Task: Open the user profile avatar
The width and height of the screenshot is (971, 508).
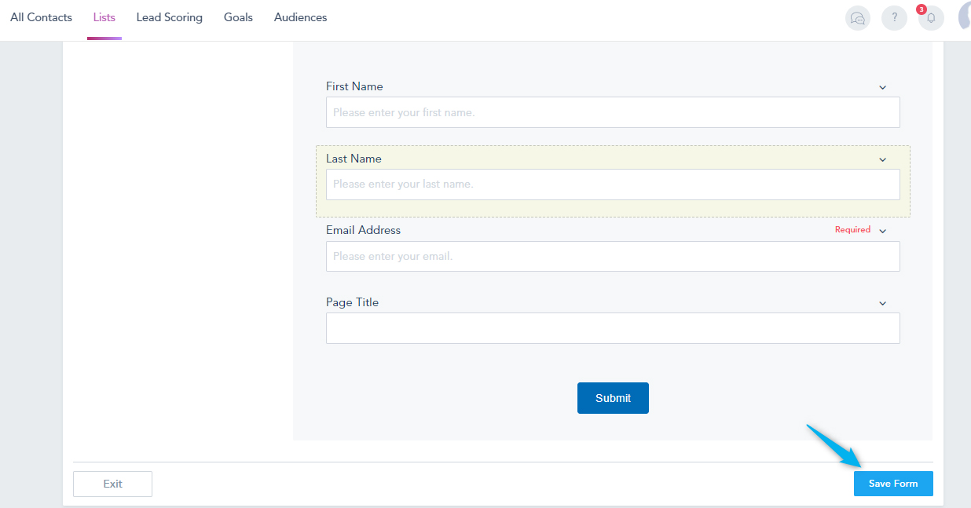Action: click(966, 16)
